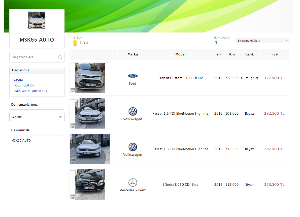Open the black Mercedes E Serisi photo
The height and width of the screenshot is (217, 300).
click(x=90, y=185)
